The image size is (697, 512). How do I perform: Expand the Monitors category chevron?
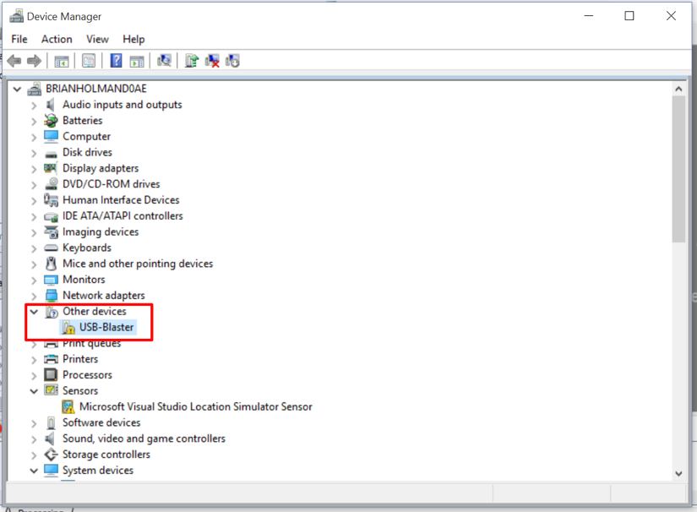coord(34,281)
